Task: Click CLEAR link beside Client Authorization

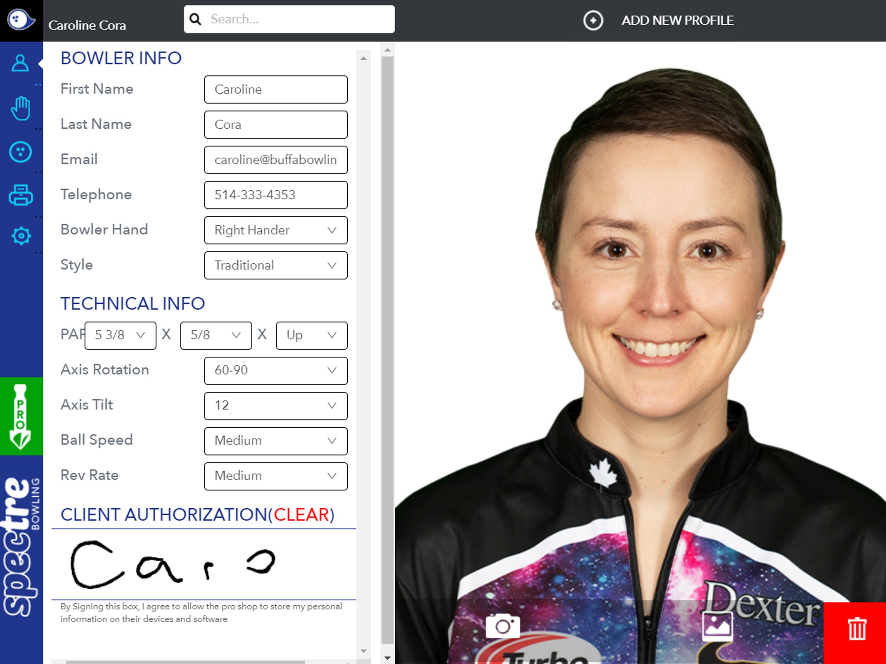Action: click(x=301, y=515)
